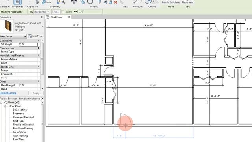Select First Floor Electrical in browser
The width and height of the screenshot is (252, 142).
click(24, 125)
